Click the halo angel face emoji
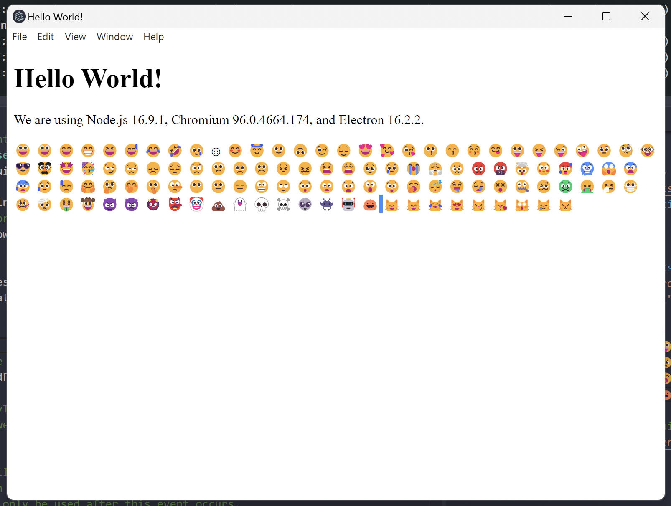671x506 pixels. (257, 150)
